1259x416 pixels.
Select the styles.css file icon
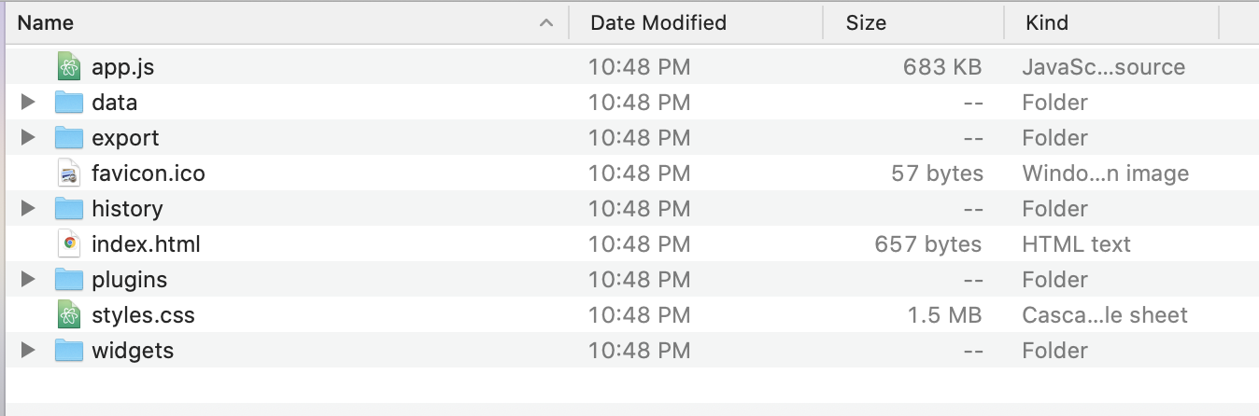(x=68, y=315)
